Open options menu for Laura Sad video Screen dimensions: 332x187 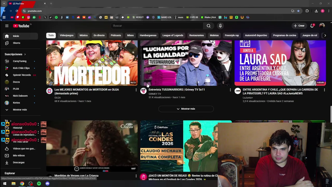pos(324,90)
